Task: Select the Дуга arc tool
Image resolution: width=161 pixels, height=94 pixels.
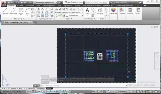Action: point(27,11)
